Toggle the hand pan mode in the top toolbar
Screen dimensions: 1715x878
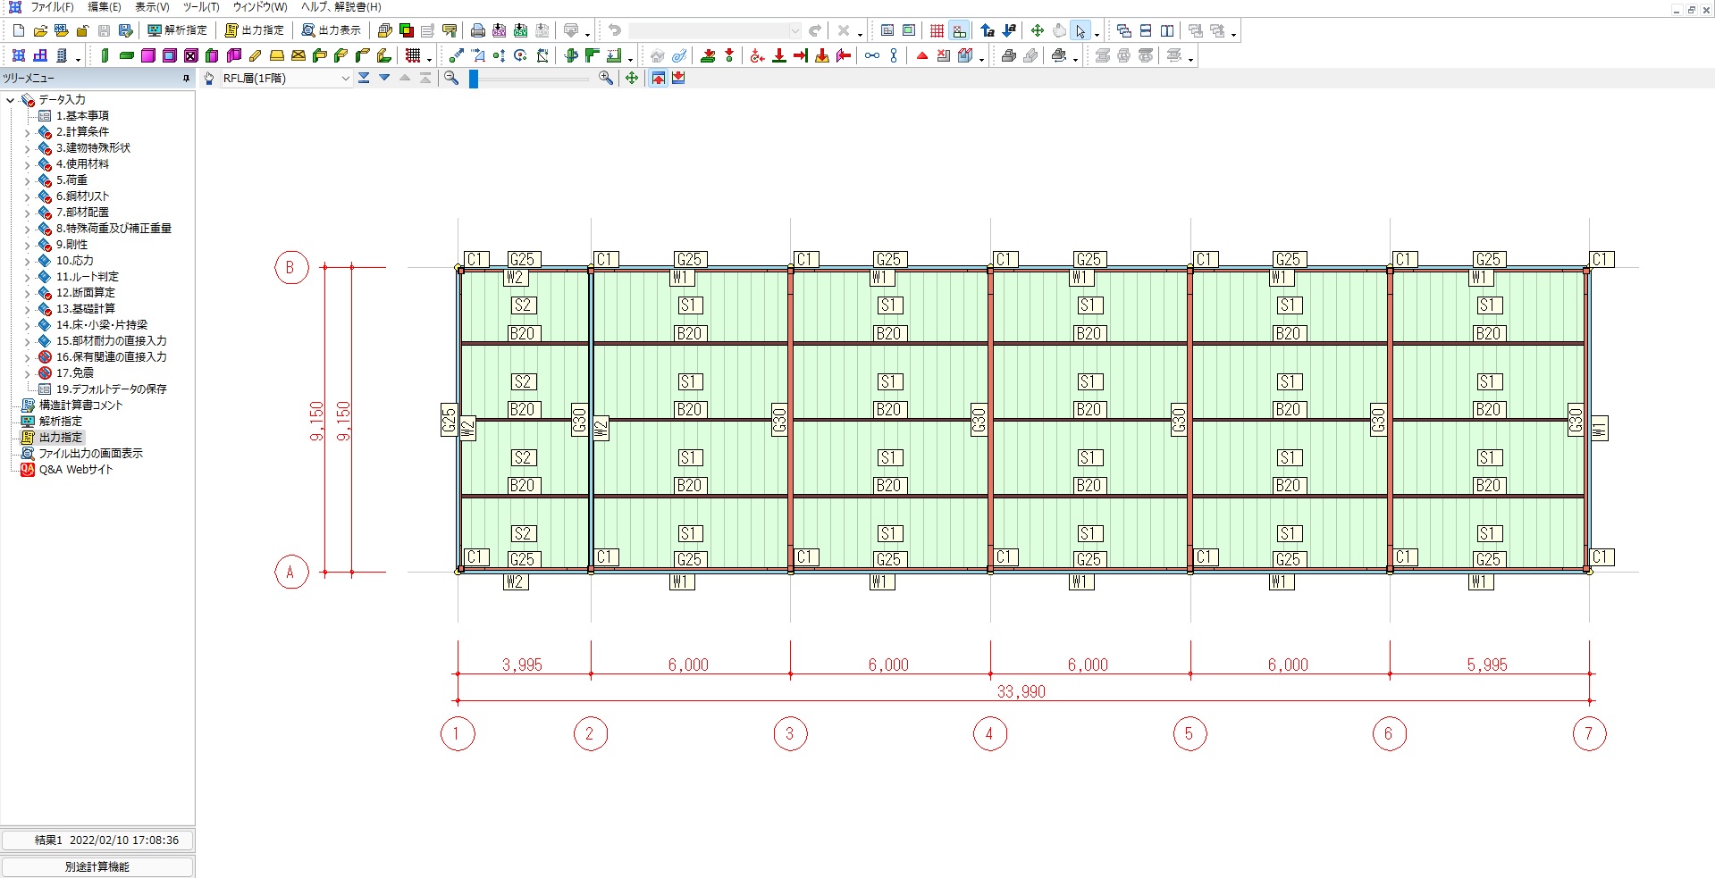[1059, 30]
